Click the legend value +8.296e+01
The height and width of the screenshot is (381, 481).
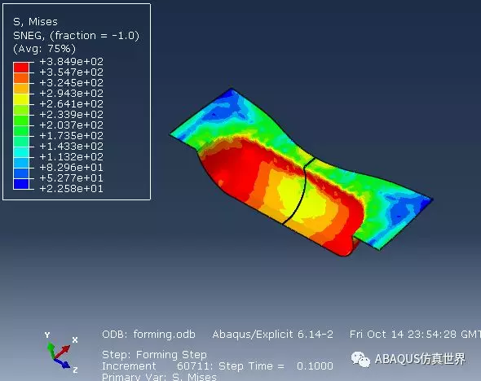coord(72,168)
